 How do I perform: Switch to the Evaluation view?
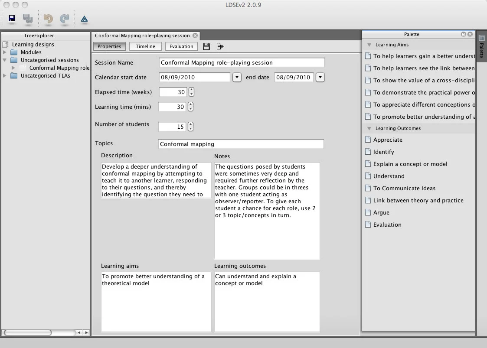(181, 46)
